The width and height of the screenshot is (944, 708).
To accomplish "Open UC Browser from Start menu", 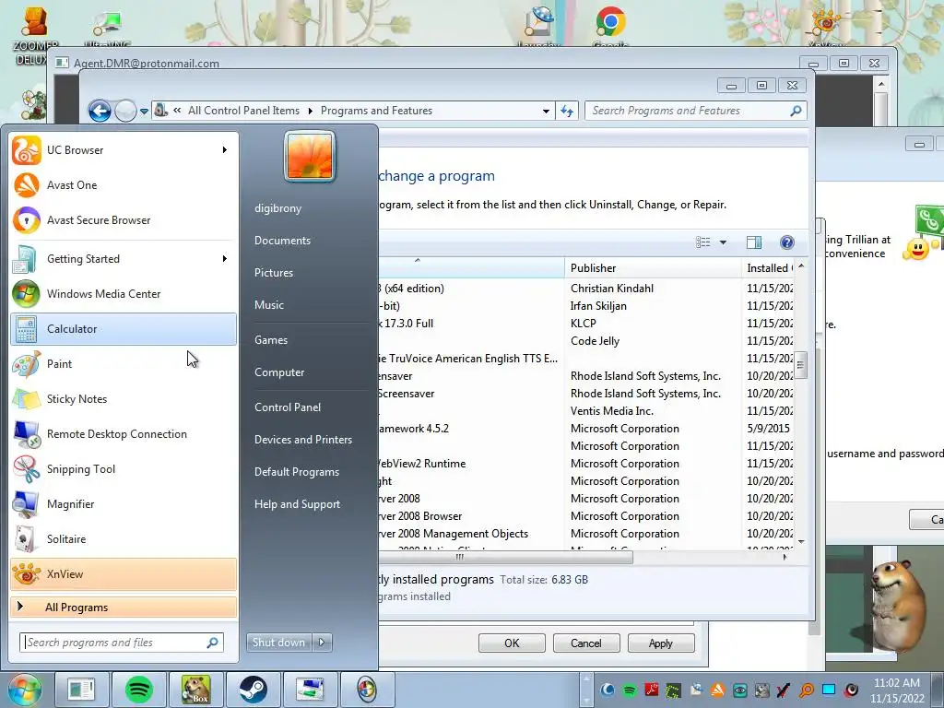I will point(124,150).
